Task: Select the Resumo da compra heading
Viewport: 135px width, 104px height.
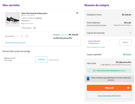Action: click(x=97, y=5)
